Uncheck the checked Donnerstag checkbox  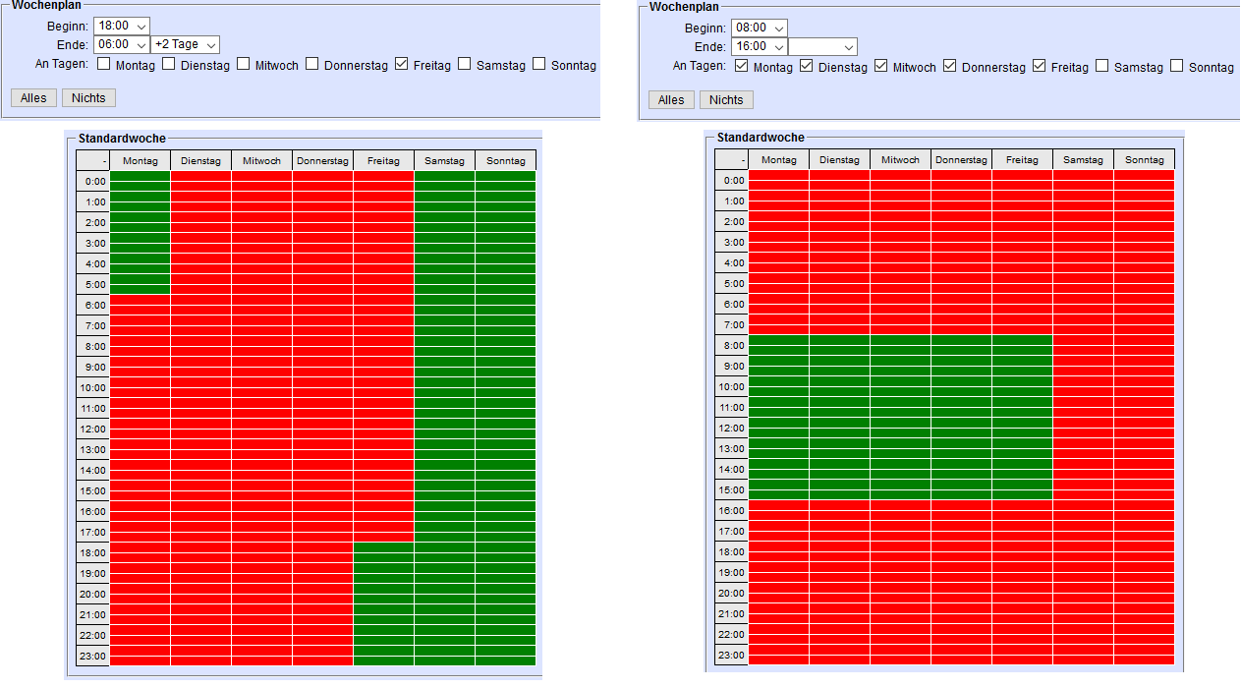coord(950,66)
